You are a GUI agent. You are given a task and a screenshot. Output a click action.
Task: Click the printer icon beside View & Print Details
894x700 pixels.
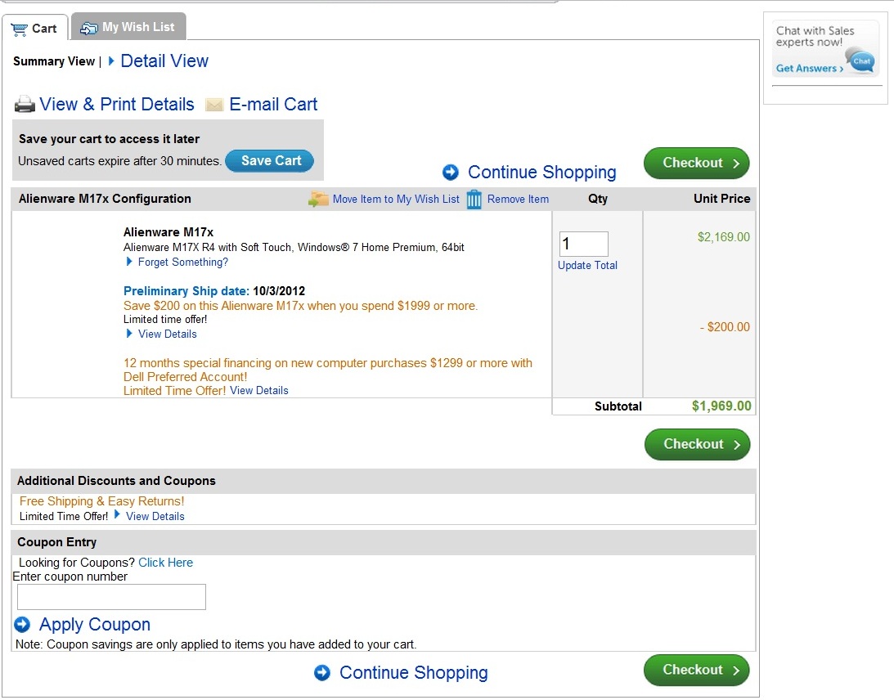[25, 105]
